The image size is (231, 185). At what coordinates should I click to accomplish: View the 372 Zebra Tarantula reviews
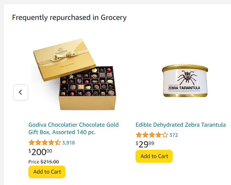173,135
